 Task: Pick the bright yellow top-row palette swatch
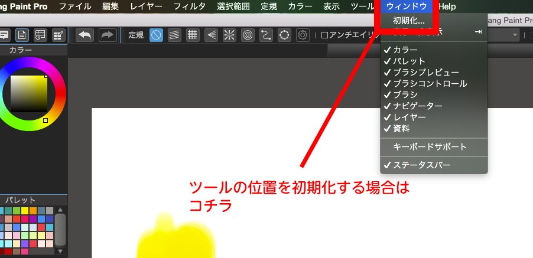point(25,211)
